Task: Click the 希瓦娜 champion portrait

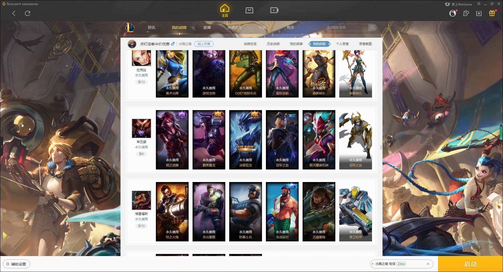Action: 141,128
